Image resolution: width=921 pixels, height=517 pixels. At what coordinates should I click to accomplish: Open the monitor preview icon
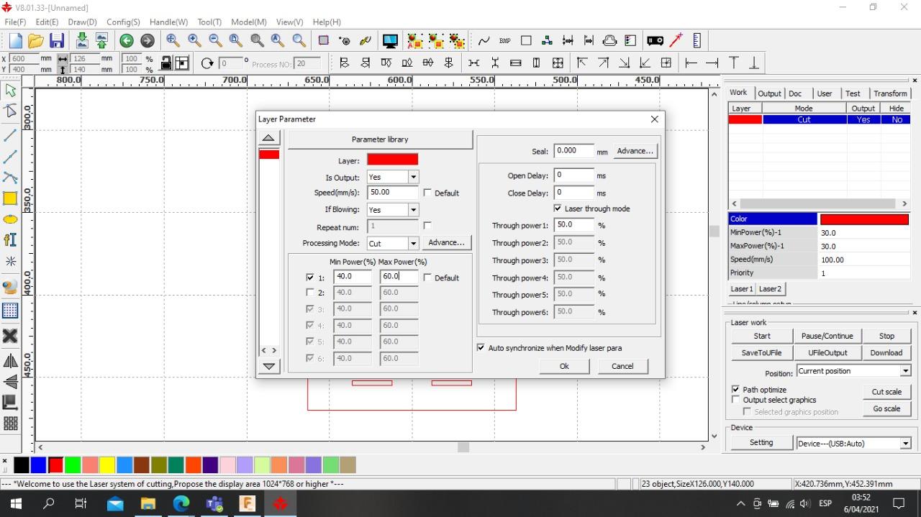pos(390,41)
